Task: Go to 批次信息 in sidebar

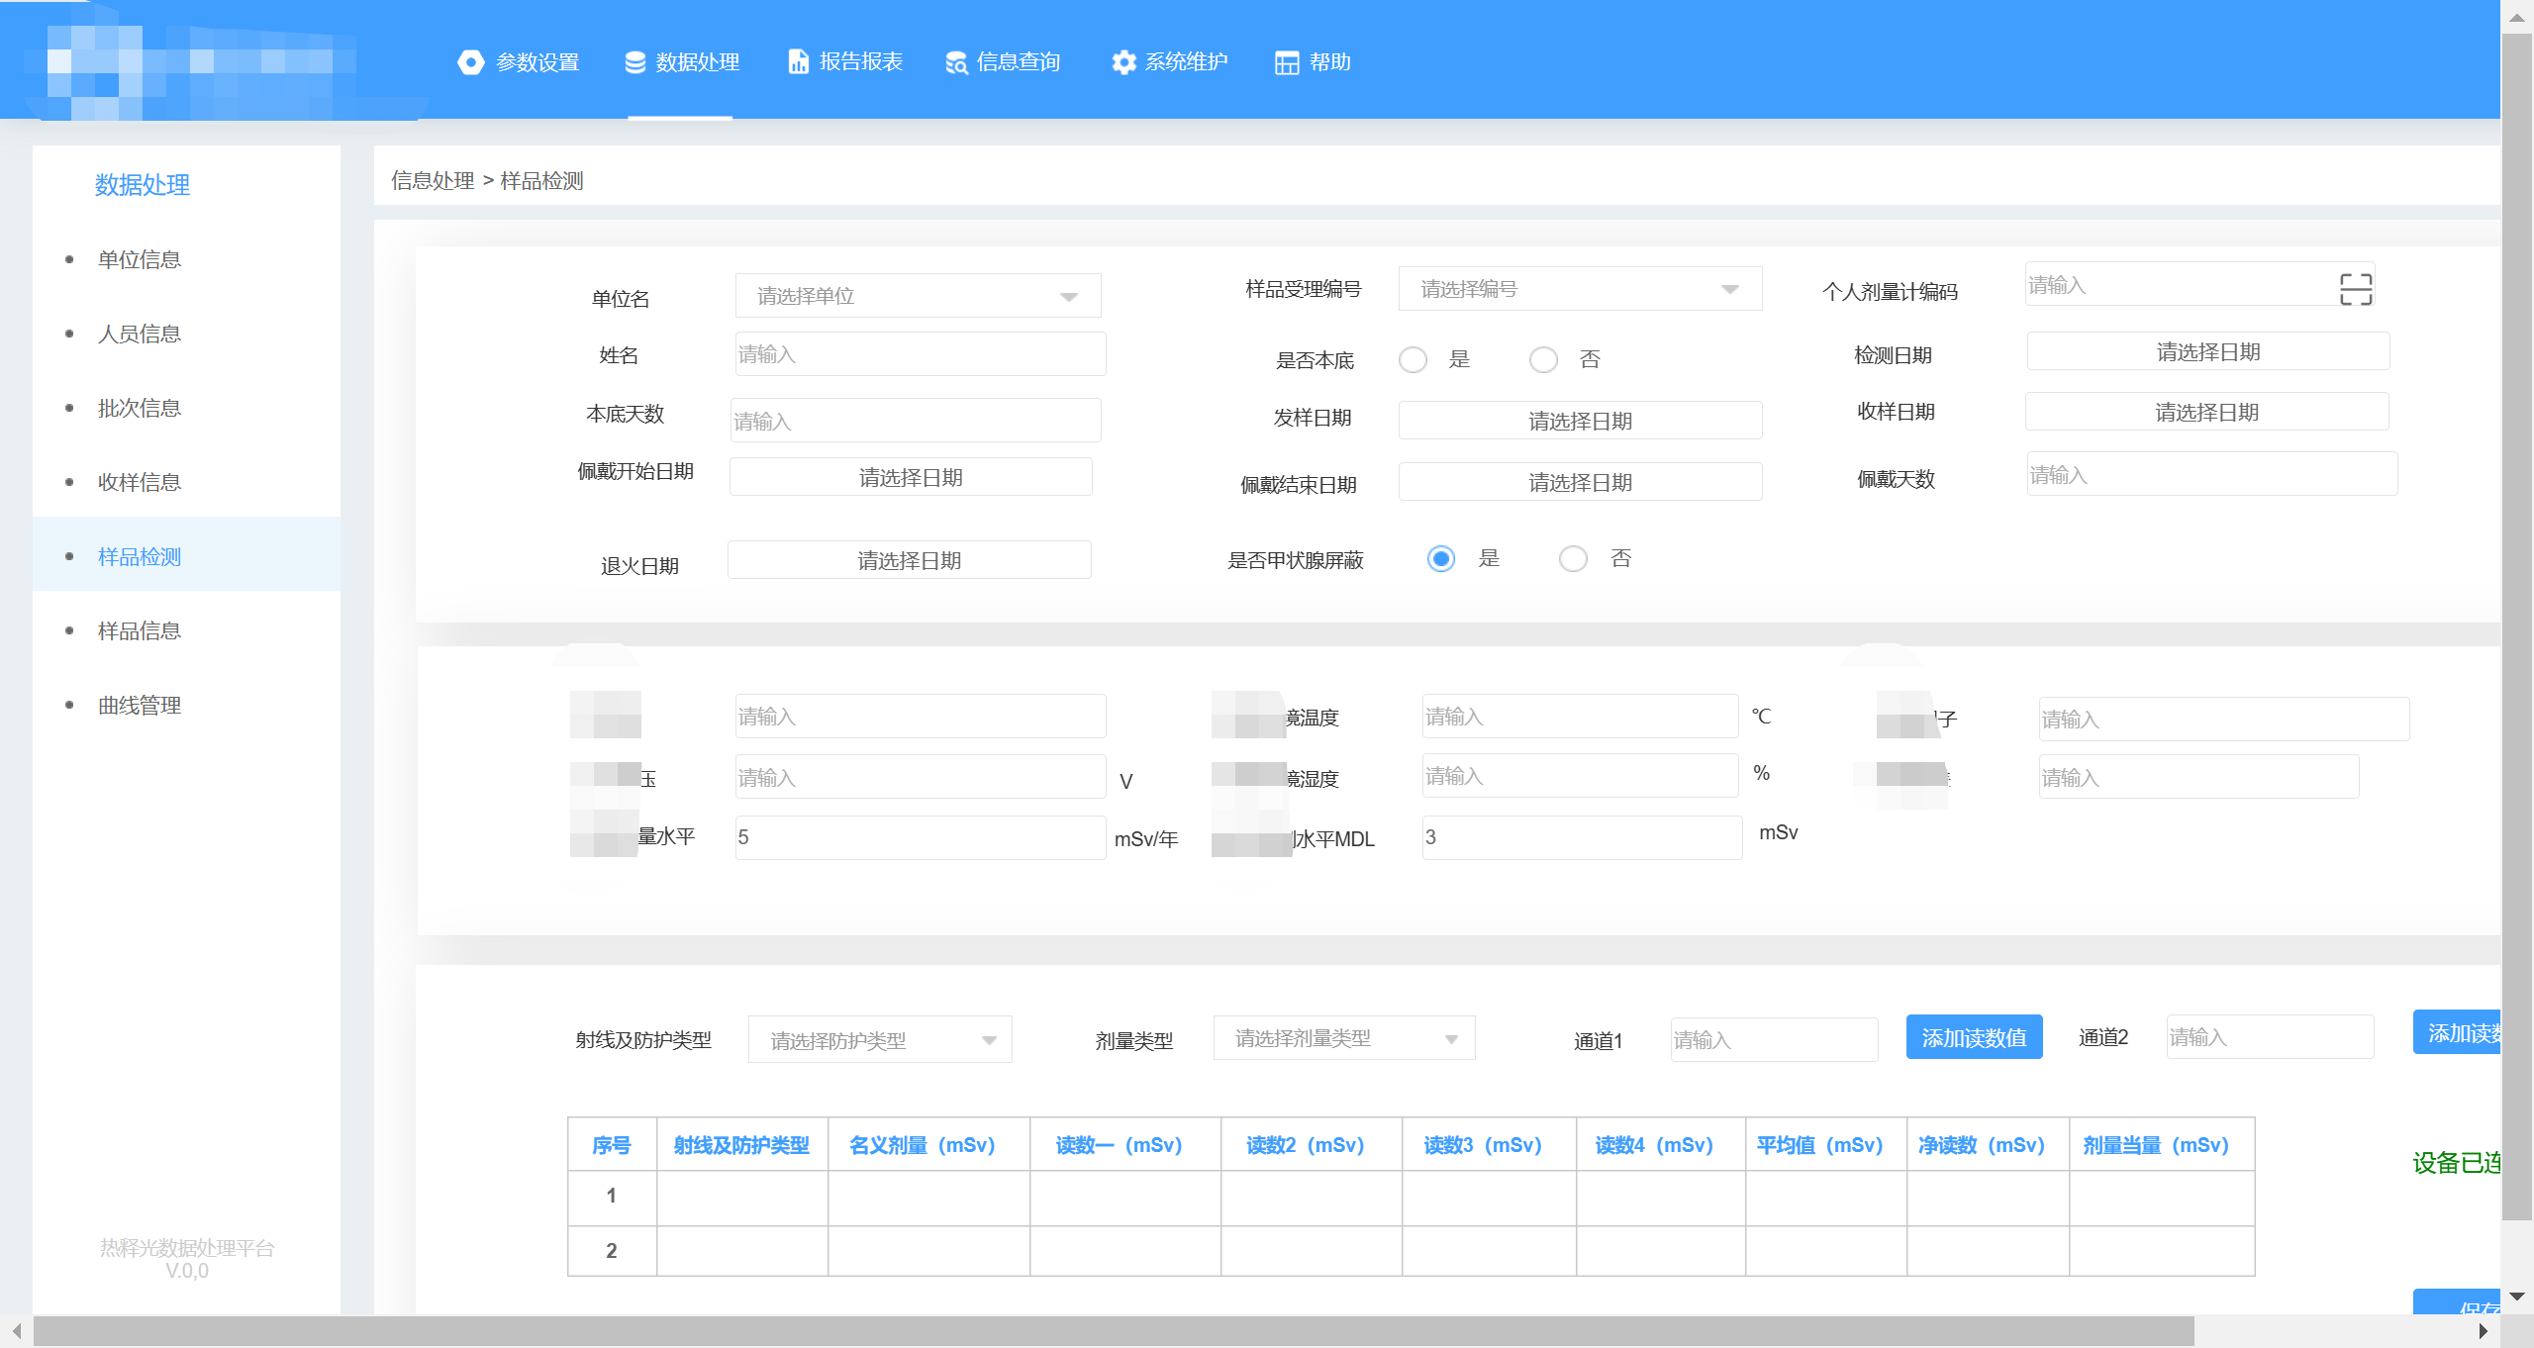Action: pyautogui.click(x=186, y=408)
